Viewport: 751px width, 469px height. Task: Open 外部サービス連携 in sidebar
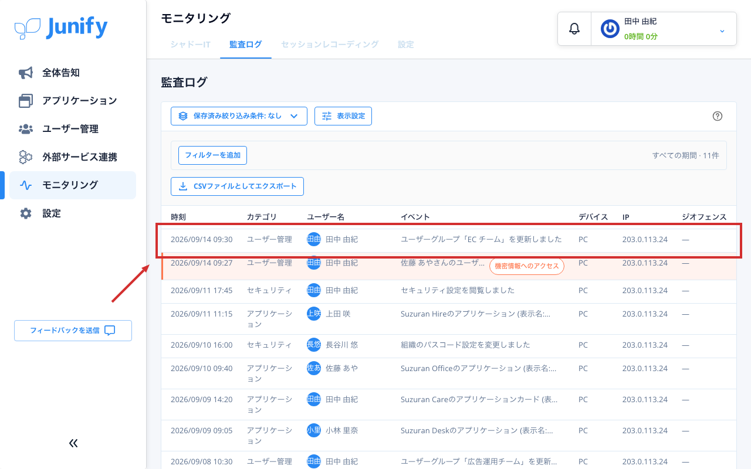(x=73, y=157)
